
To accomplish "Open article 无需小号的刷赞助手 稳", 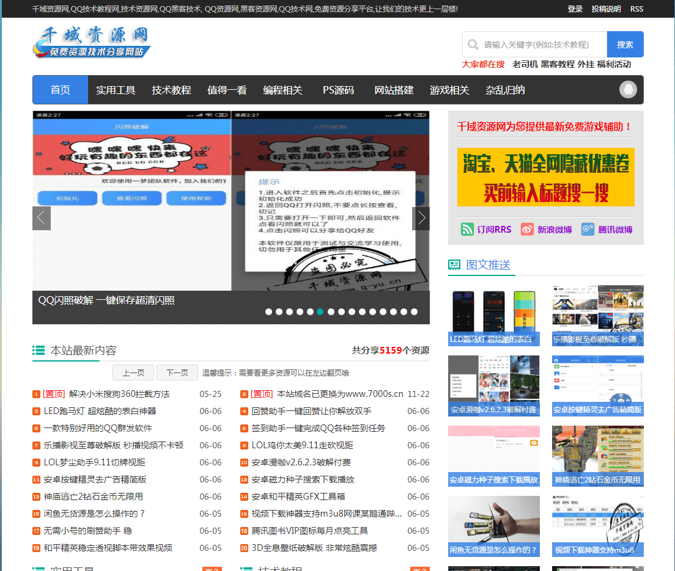I will (88, 531).
